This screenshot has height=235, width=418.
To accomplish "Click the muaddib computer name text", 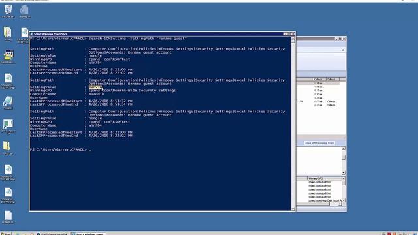I will click(x=96, y=94).
